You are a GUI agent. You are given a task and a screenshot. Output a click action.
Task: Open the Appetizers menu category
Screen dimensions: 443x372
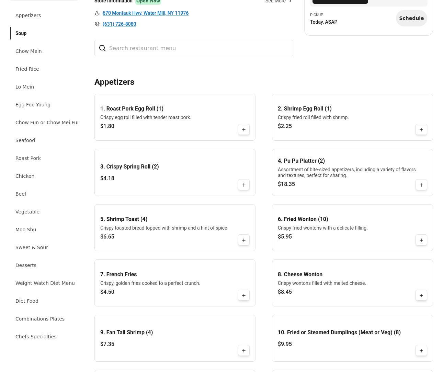point(28,15)
